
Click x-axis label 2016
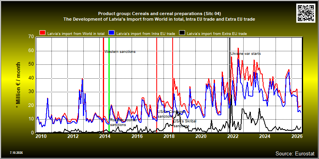click(137, 136)
